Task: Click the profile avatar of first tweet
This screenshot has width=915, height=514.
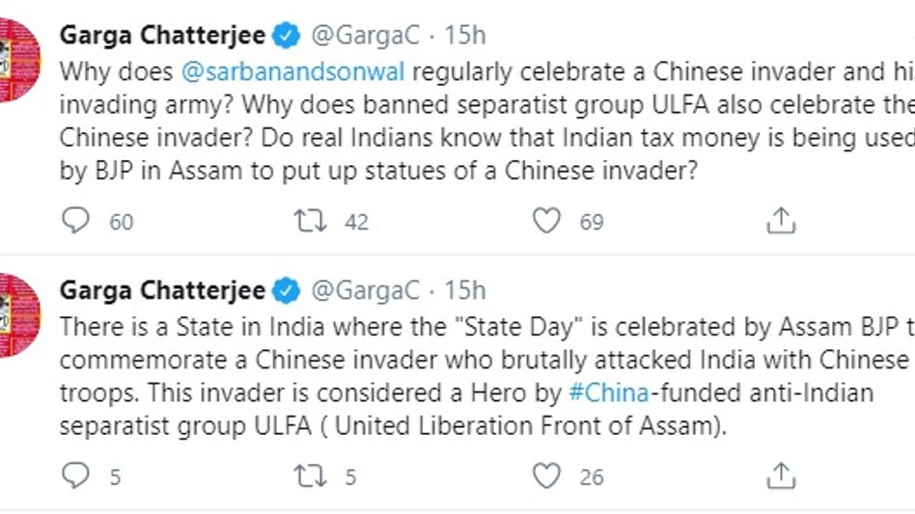Action: (x=19, y=60)
